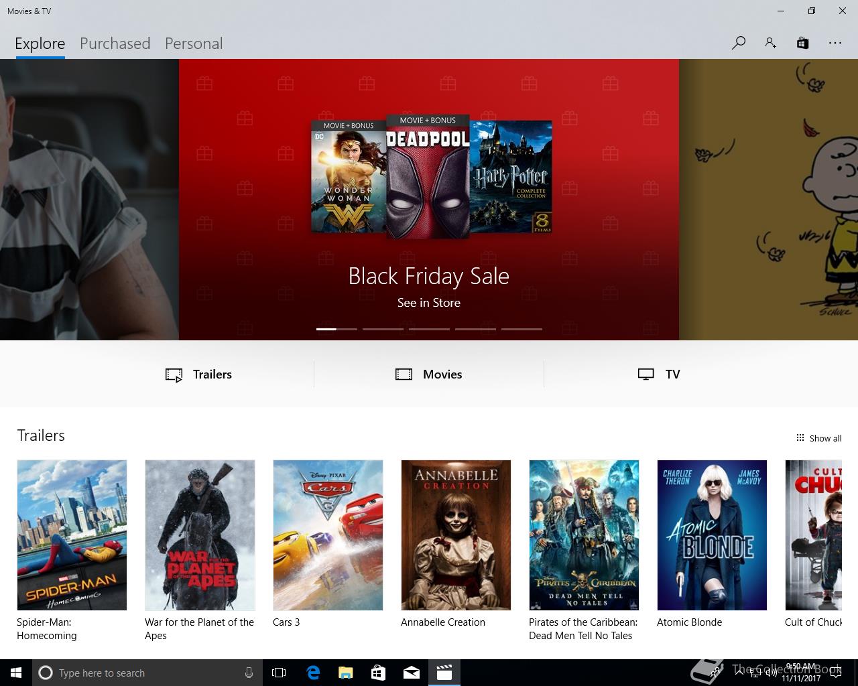Click Atomic Blonde title text
Viewport: 858px width, 686px height.
690,622
